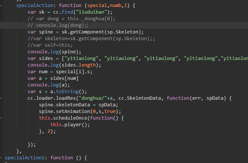Collapse the cc.loader.loadRes callback fold arrow

tap(1, 98)
